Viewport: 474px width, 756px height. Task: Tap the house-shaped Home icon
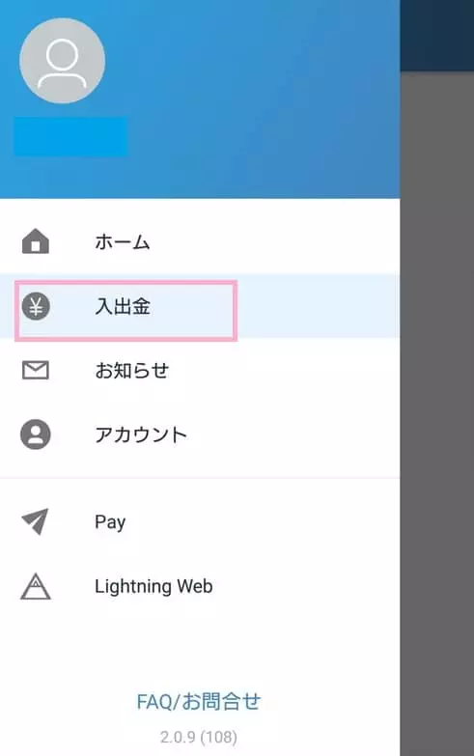[x=36, y=241]
